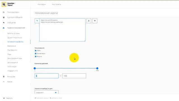Click the Аудитория сообществ group icon
Image resolution: width=179 pixels, height=101 pixels.
click(x=4, y=17)
